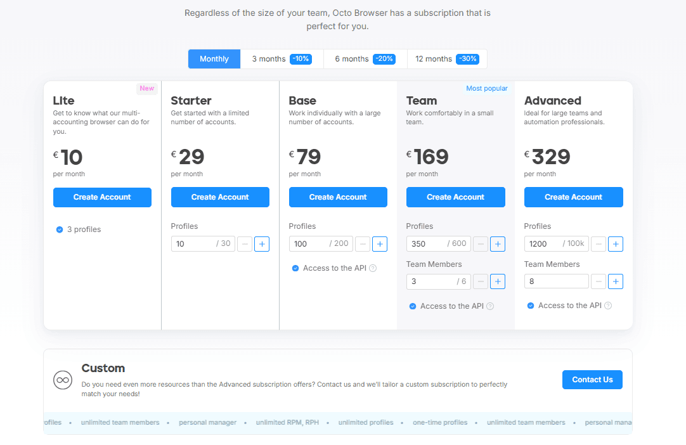Switch to 3 months billing
The image size is (686, 445).
(282, 58)
